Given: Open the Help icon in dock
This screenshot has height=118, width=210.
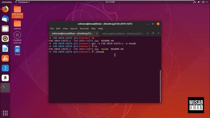Looking at the screenshot, I should click(x=5, y=68).
